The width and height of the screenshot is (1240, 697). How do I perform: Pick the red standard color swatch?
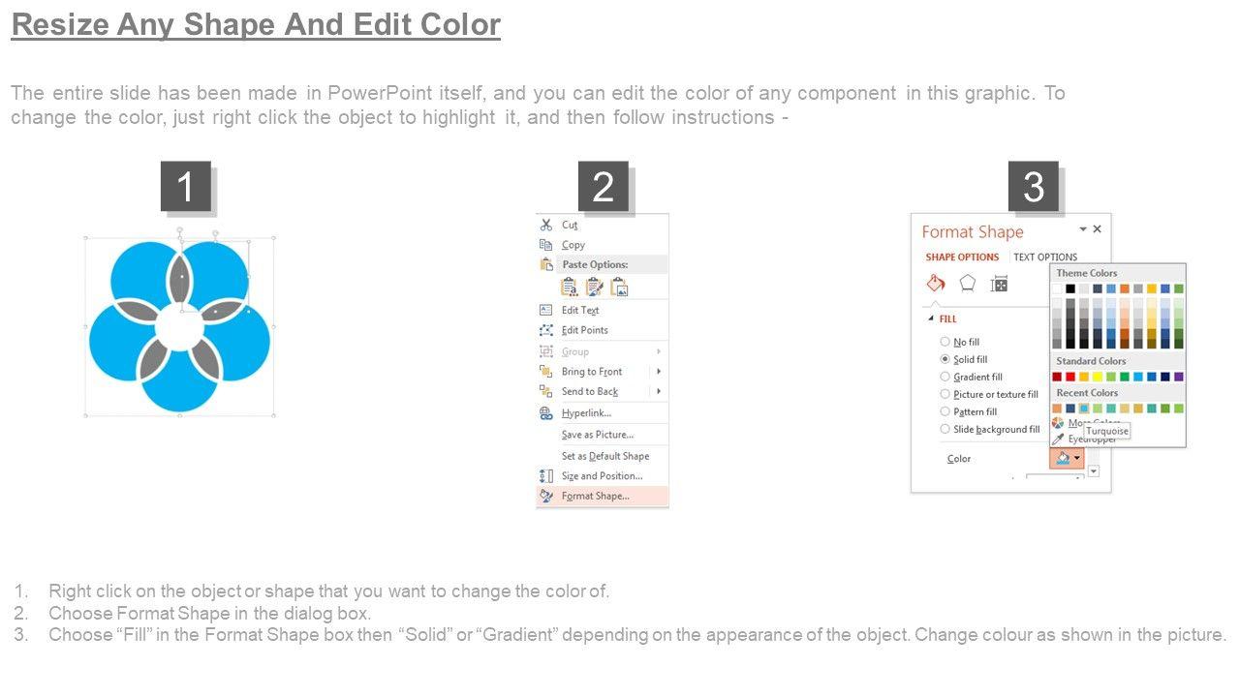[x=1070, y=377]
